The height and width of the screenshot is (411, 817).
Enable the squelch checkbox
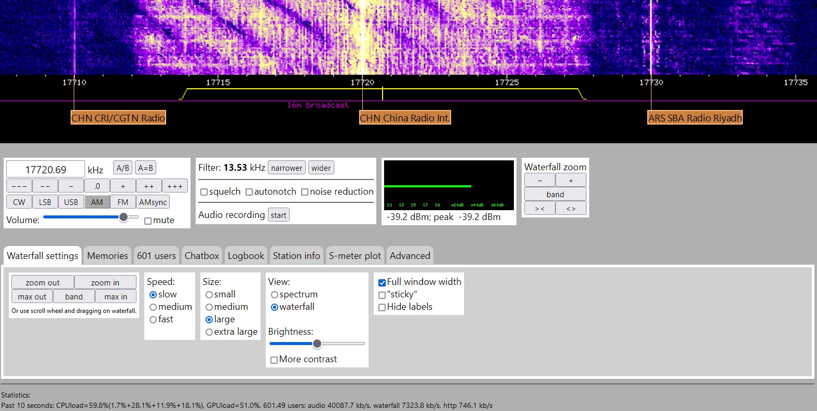click(x=204, y=192)
